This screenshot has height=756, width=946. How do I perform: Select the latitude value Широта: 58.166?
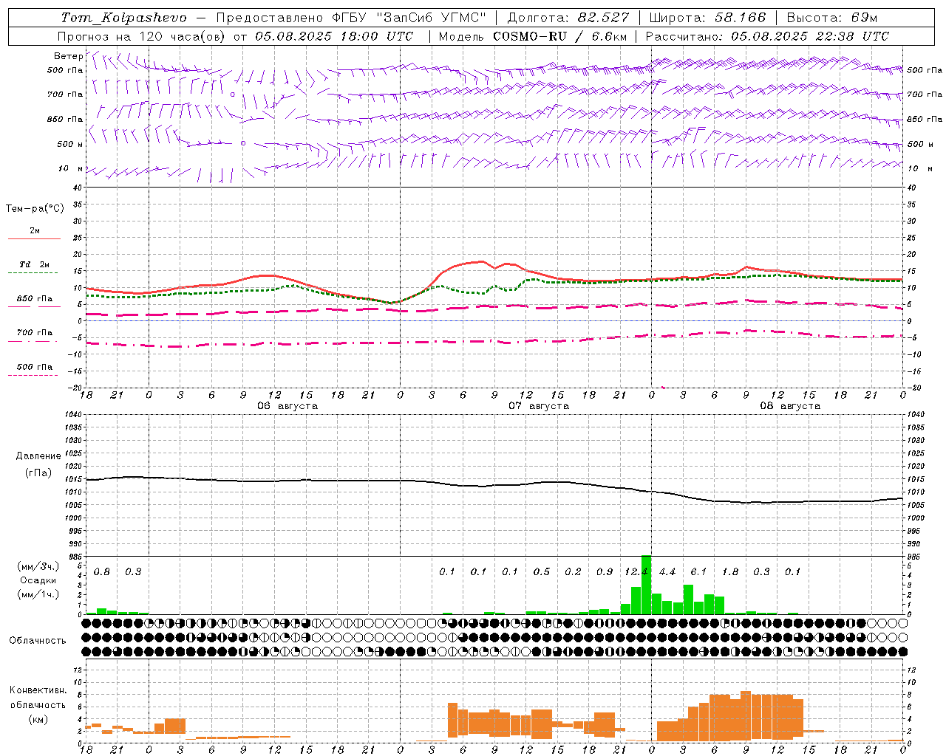(707, 18)
